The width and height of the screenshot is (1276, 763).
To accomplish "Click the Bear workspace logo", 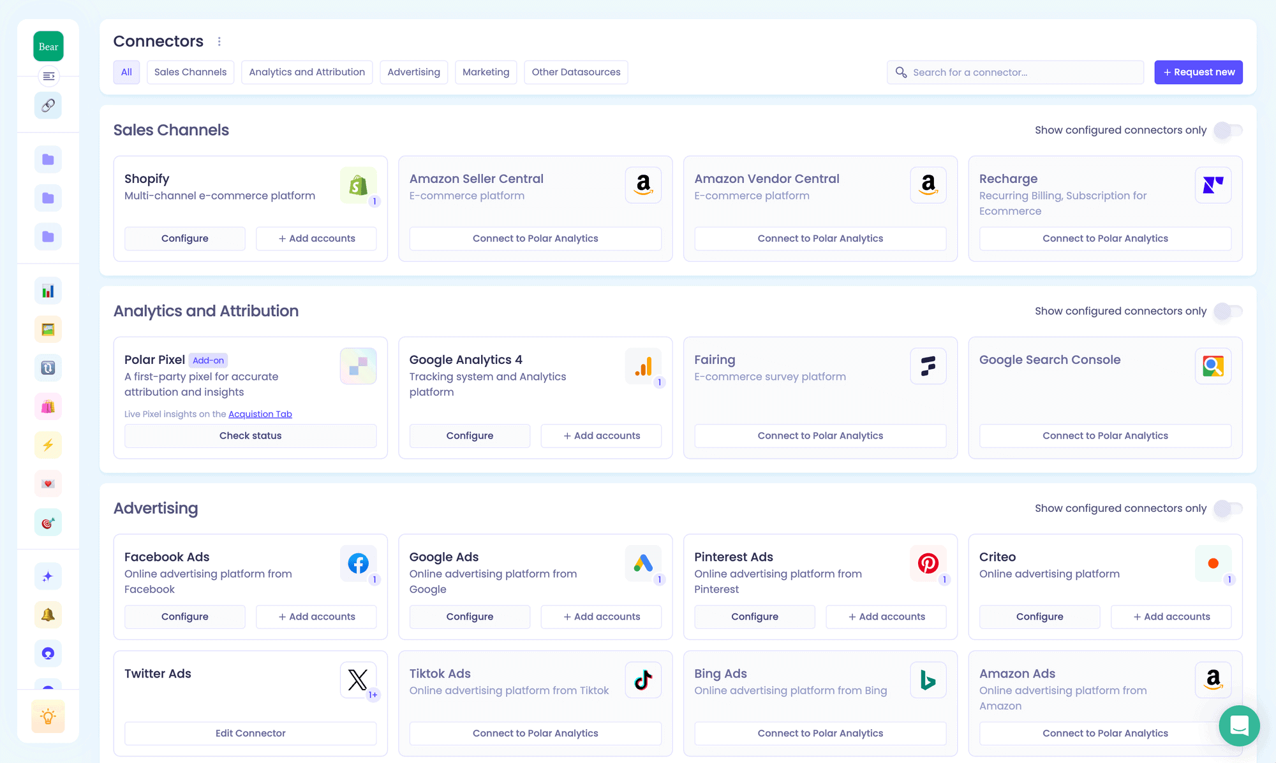I will point(48,46).
